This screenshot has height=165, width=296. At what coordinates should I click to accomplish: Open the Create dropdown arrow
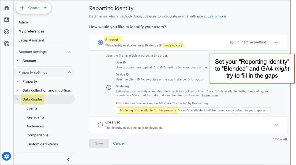(x=45, y=8)
